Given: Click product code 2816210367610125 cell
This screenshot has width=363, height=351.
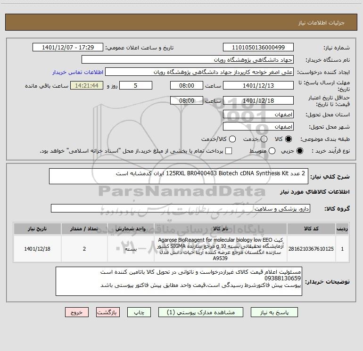Looking at the screenshot, I should coord(311,249).
